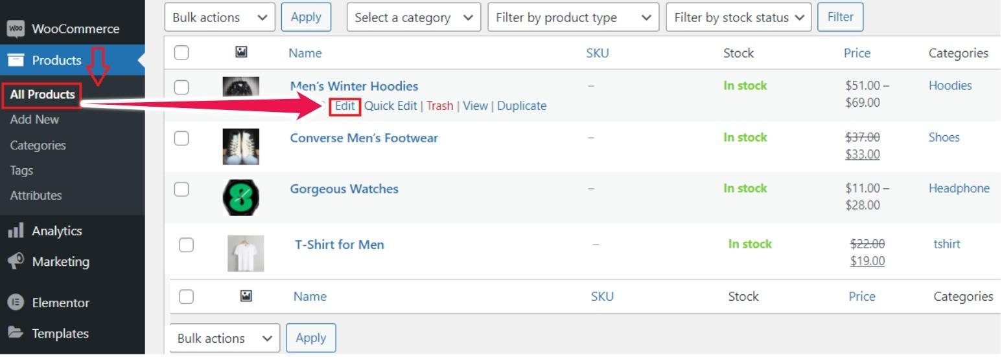
Task: Click the Products archive icon in sidebar
Action: [16, 60]
